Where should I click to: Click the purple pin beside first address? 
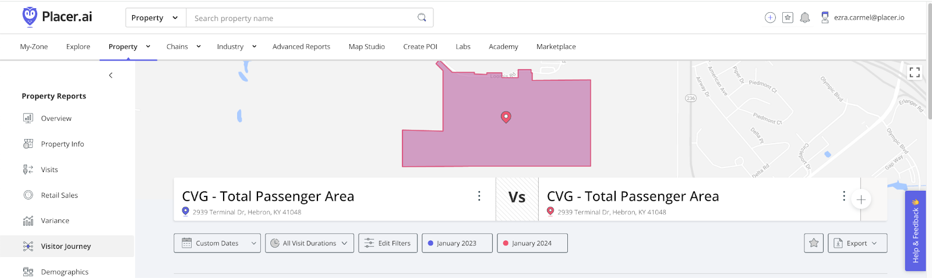coord(186,211)
